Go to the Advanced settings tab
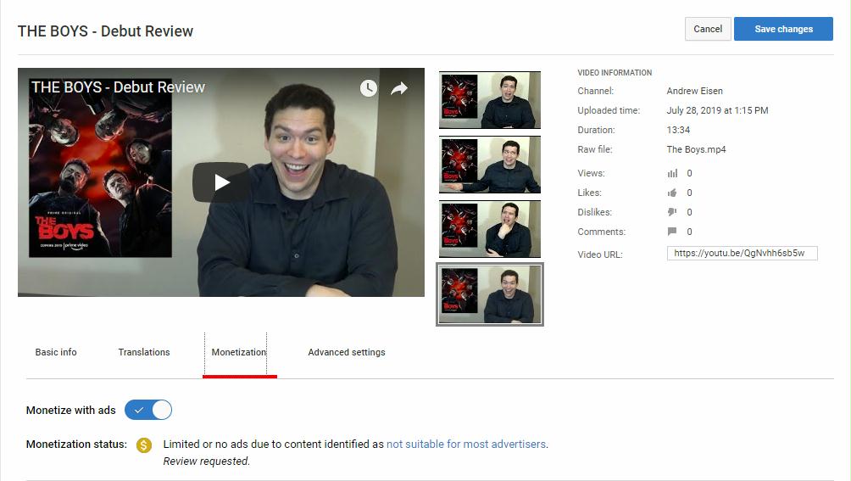 347,352
